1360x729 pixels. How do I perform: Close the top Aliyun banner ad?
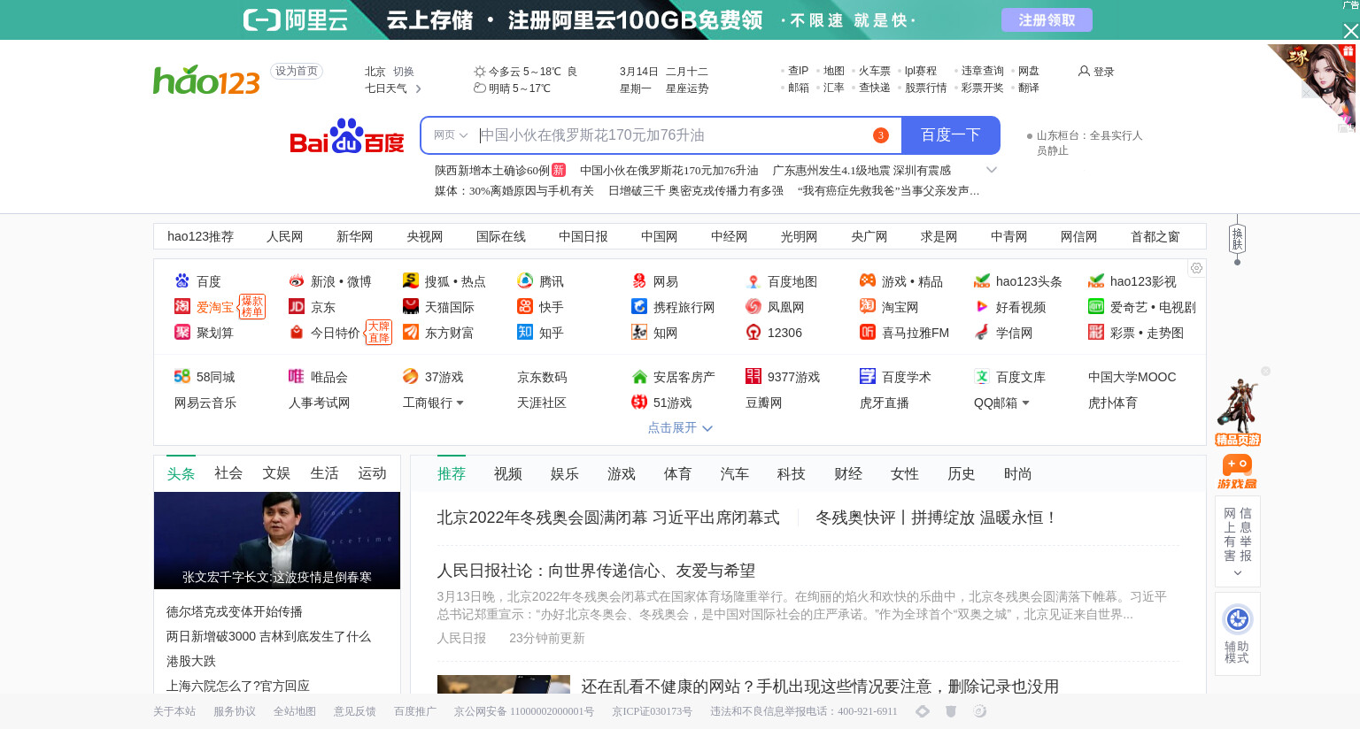pyautogui.click(x=1350, y=31)
